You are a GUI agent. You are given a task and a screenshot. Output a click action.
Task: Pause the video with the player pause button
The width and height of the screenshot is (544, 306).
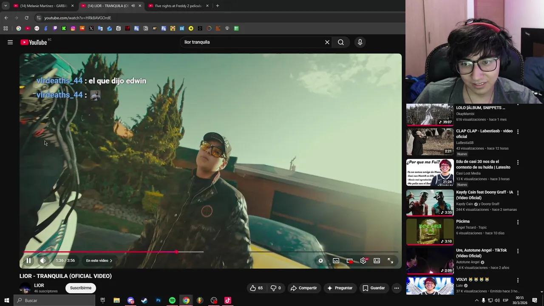pos(28,261)
